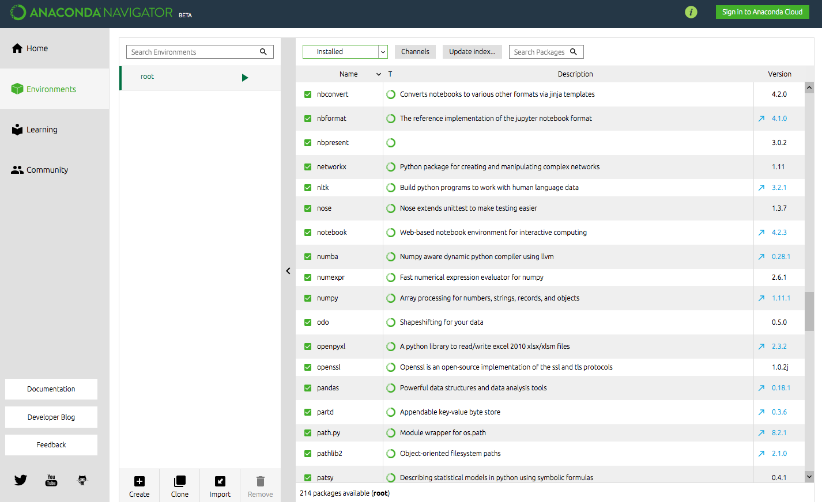Sort by the Description column header
Screen dimensions: 822x502
click(575, 74)
